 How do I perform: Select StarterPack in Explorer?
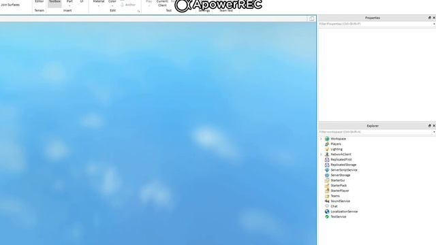click(339, 185)
